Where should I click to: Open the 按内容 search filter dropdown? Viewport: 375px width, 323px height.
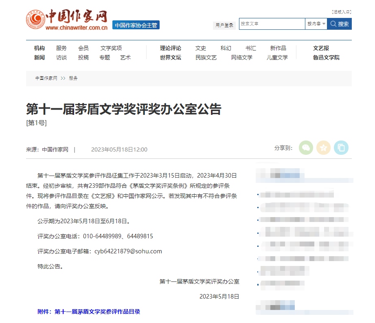[x=316, y=24]
